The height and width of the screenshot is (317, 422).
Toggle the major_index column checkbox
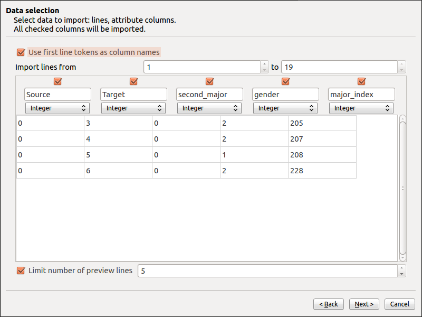361,81
